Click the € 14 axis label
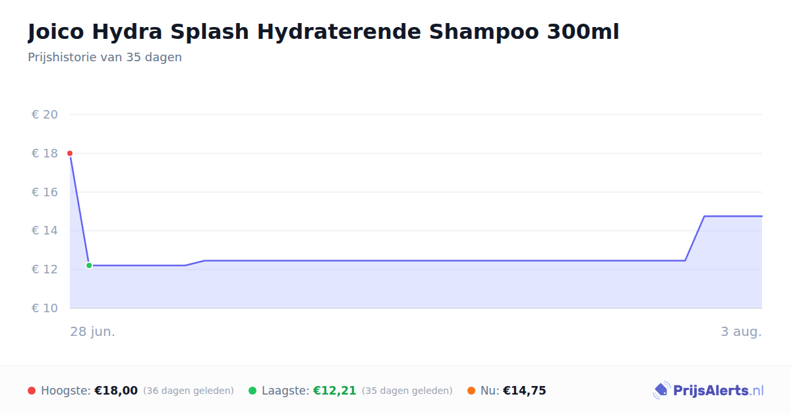This screenshot has height=415, width=791. (x=45, y=231)
